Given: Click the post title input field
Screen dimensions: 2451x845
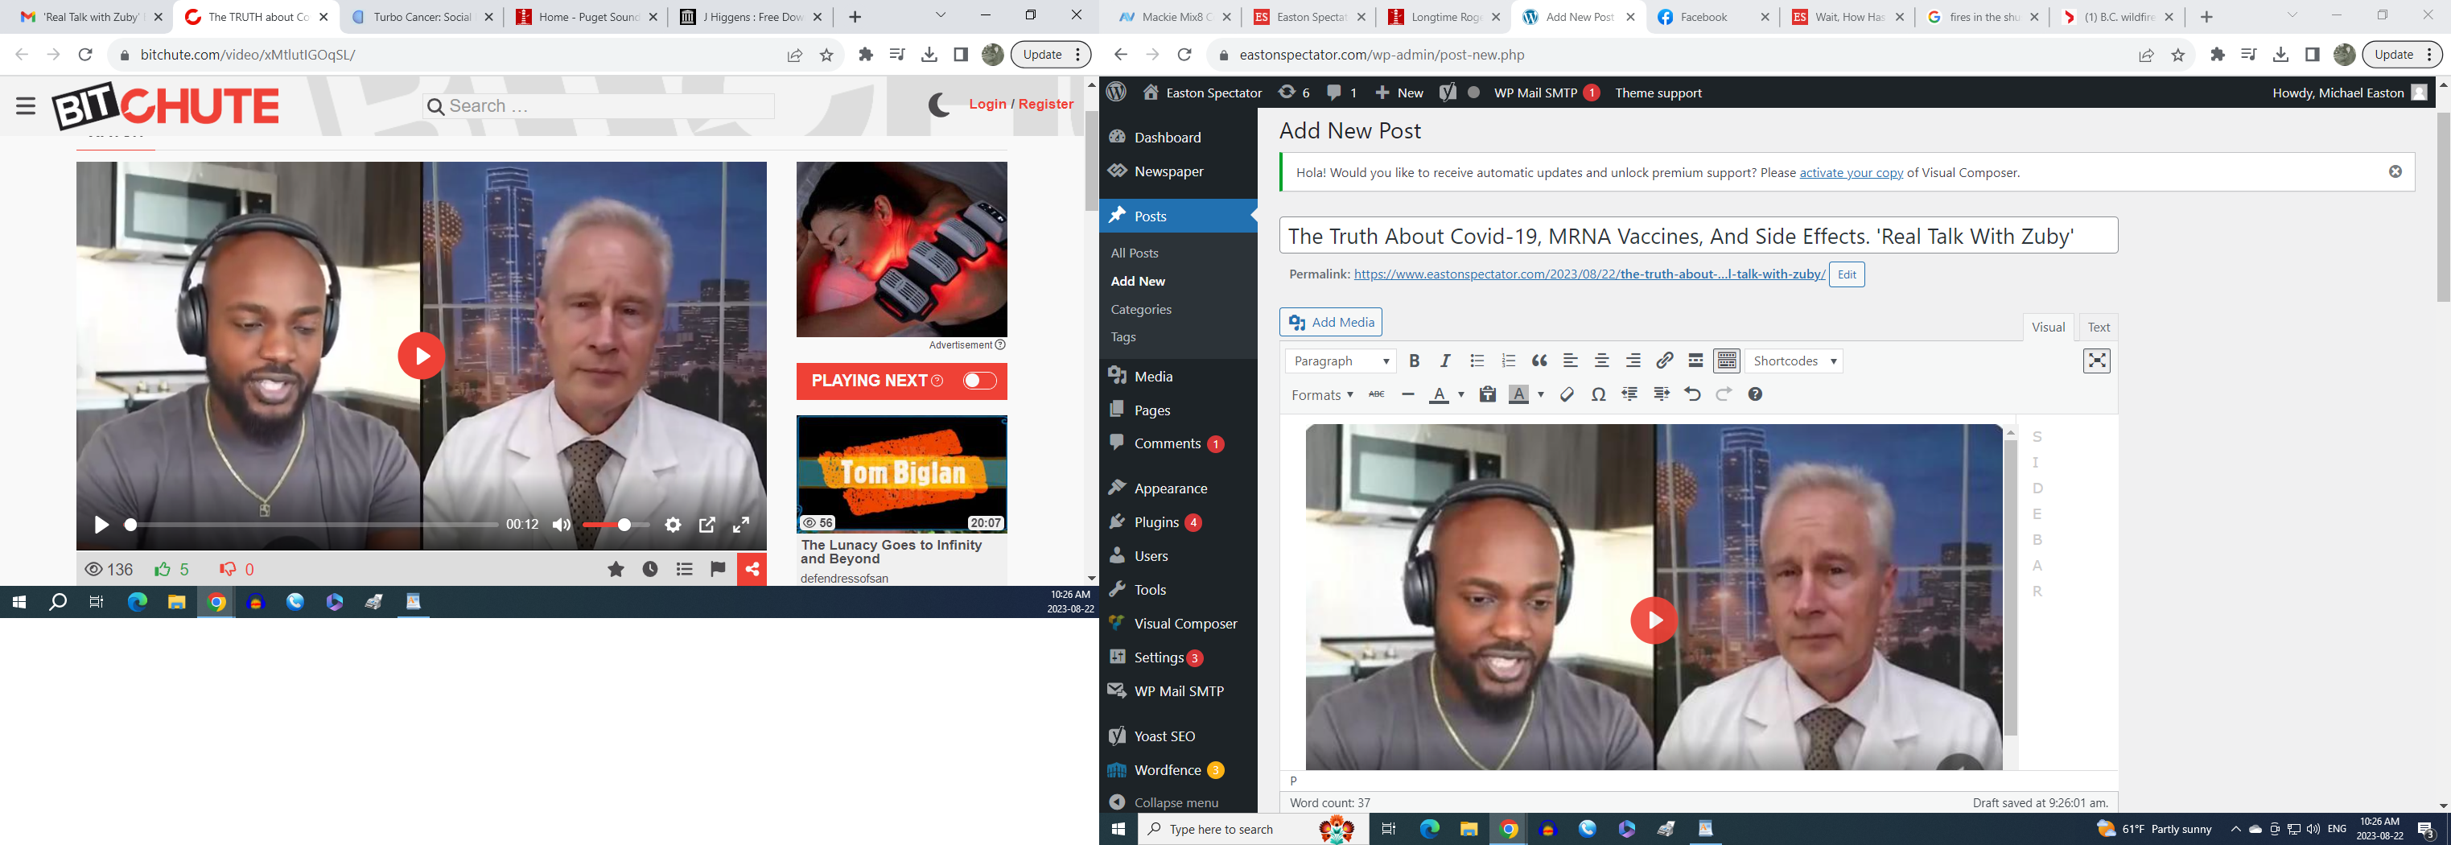Looking at the screenshot, I should tap(1697, 236).
